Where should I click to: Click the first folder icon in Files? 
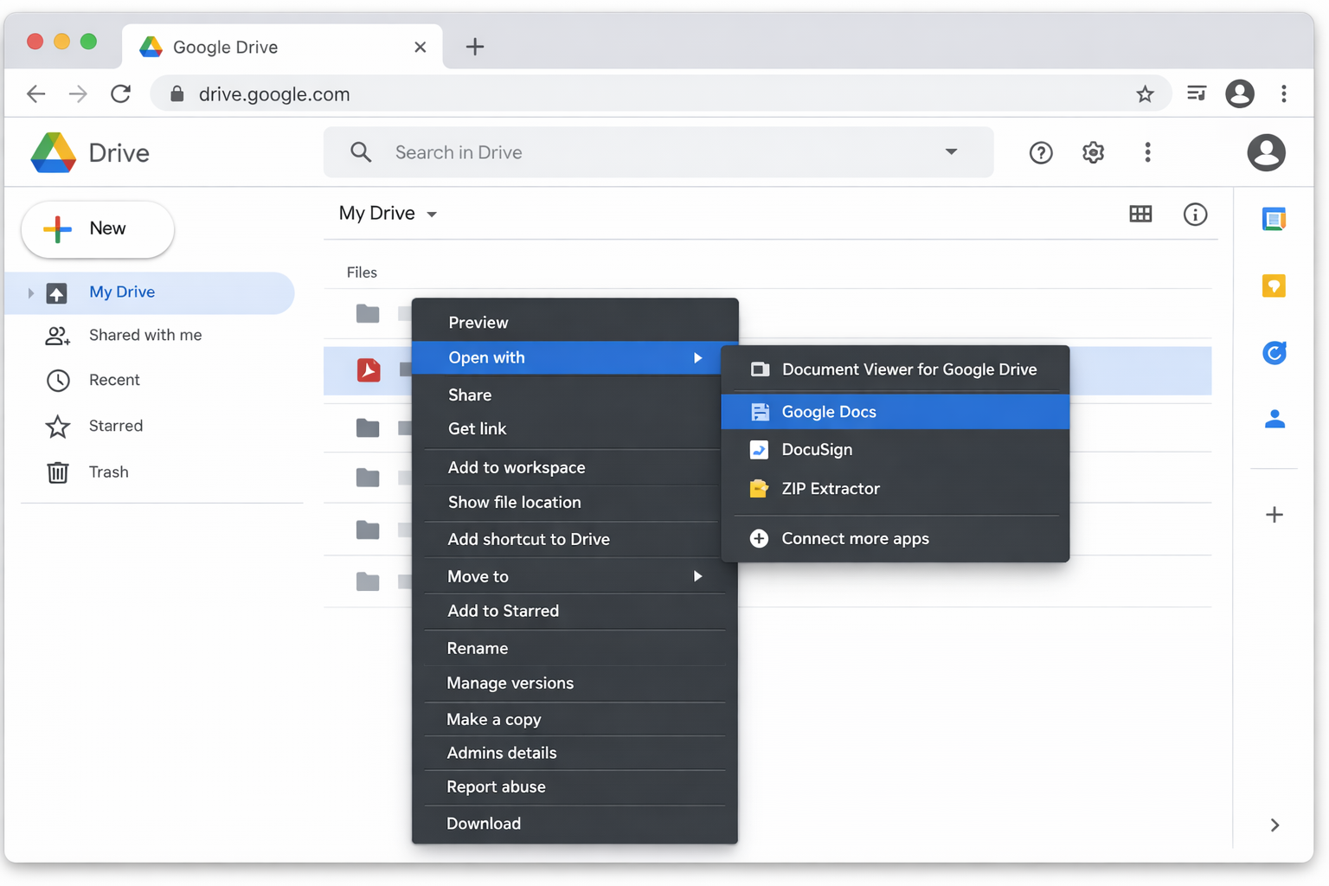368,313
